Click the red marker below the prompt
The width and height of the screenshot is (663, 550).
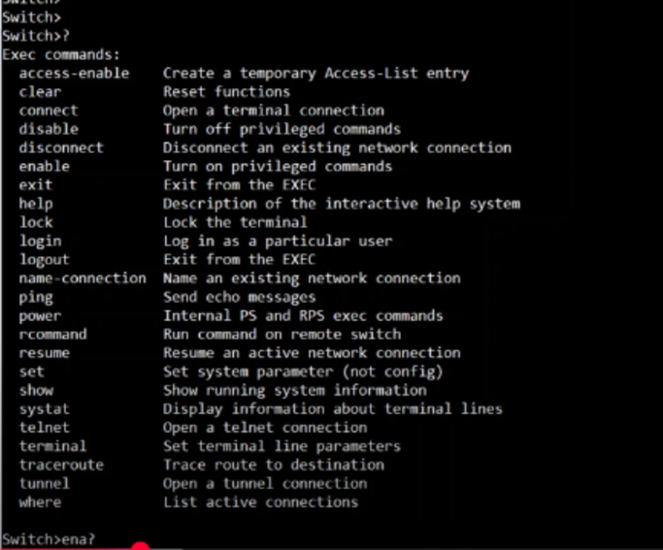141,546
